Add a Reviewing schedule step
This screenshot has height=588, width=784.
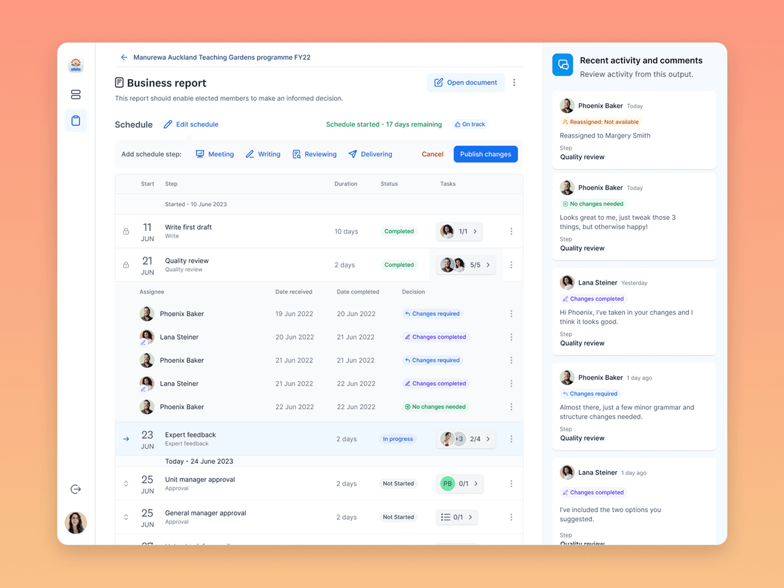(x=314, y=154)
